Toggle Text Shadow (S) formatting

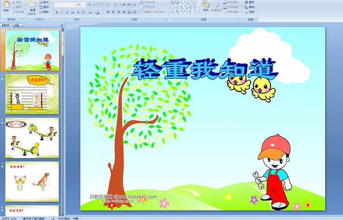[78, 12]
